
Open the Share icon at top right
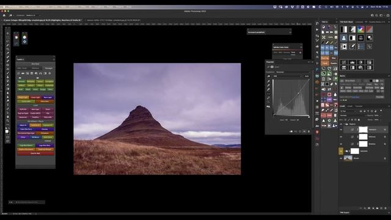tap(388, 15)
